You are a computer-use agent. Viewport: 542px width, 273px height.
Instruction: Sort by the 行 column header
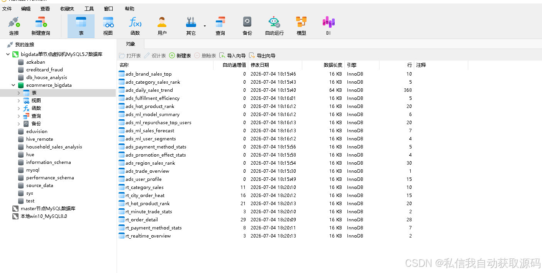(396, 65)
